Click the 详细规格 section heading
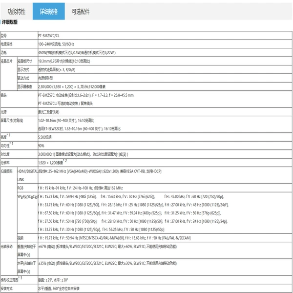 tap(10, 22)
